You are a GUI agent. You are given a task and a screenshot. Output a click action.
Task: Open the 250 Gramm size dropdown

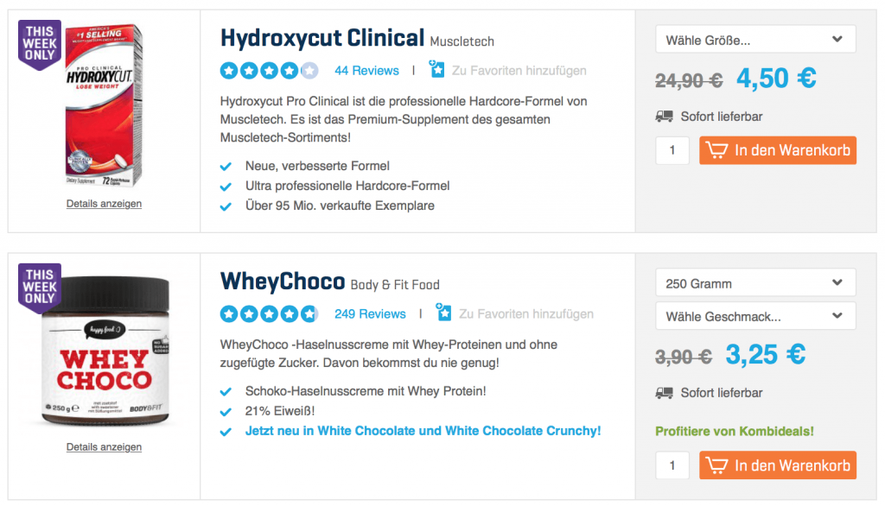tap(754, 282)
